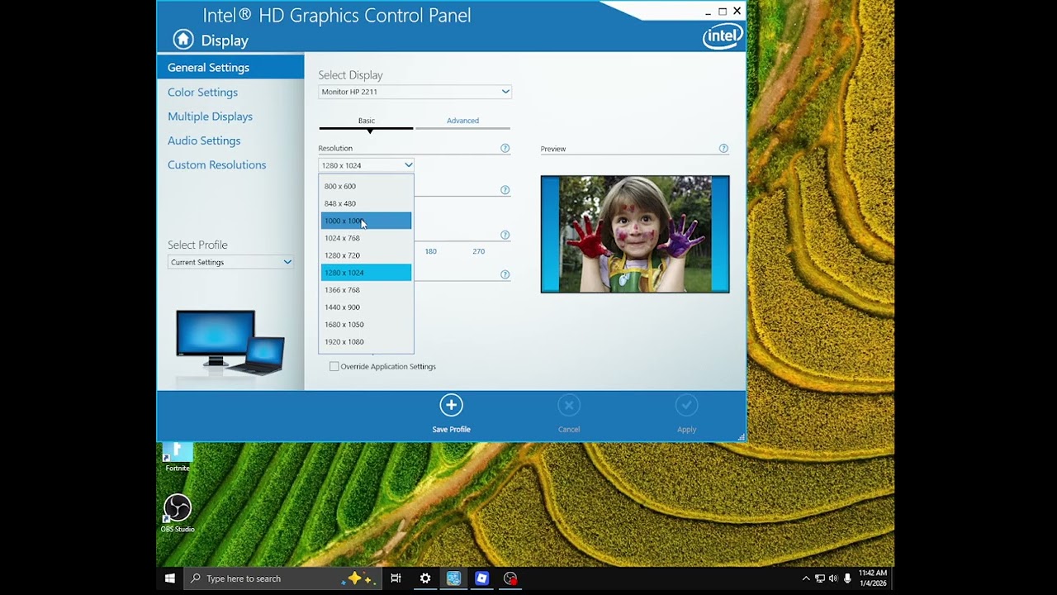Choose 1000 x 1000 resolution

pos(366,221)
